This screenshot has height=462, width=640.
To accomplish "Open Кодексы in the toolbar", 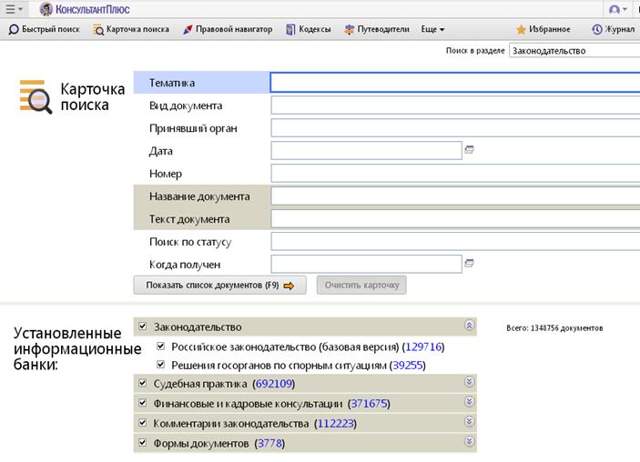I will (309, 29).
